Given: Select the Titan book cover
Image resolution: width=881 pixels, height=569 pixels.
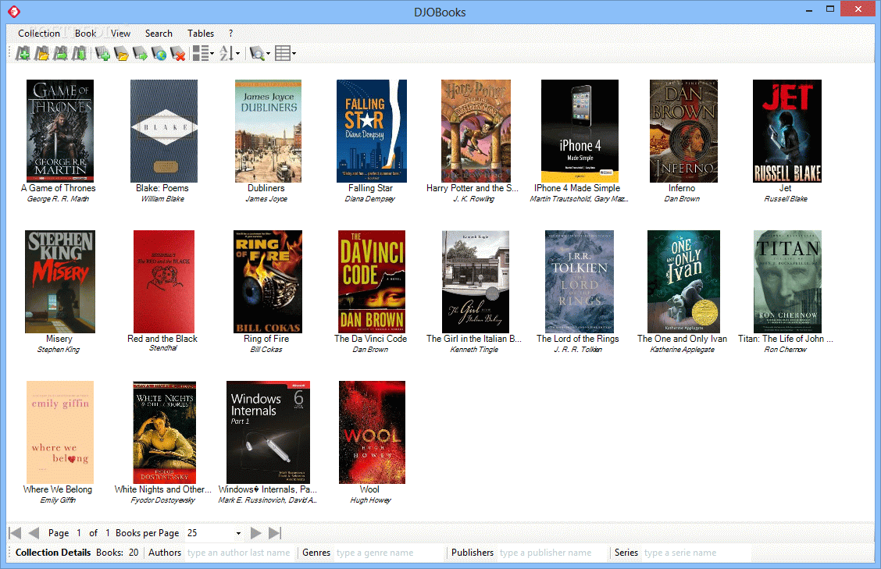Looking at the screenshot, I should [788, 282].
